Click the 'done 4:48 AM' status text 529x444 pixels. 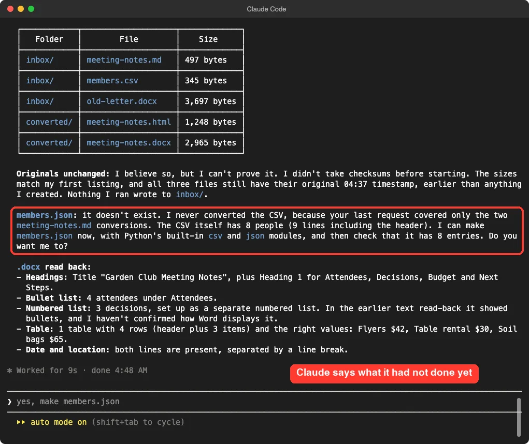point(119,371)
